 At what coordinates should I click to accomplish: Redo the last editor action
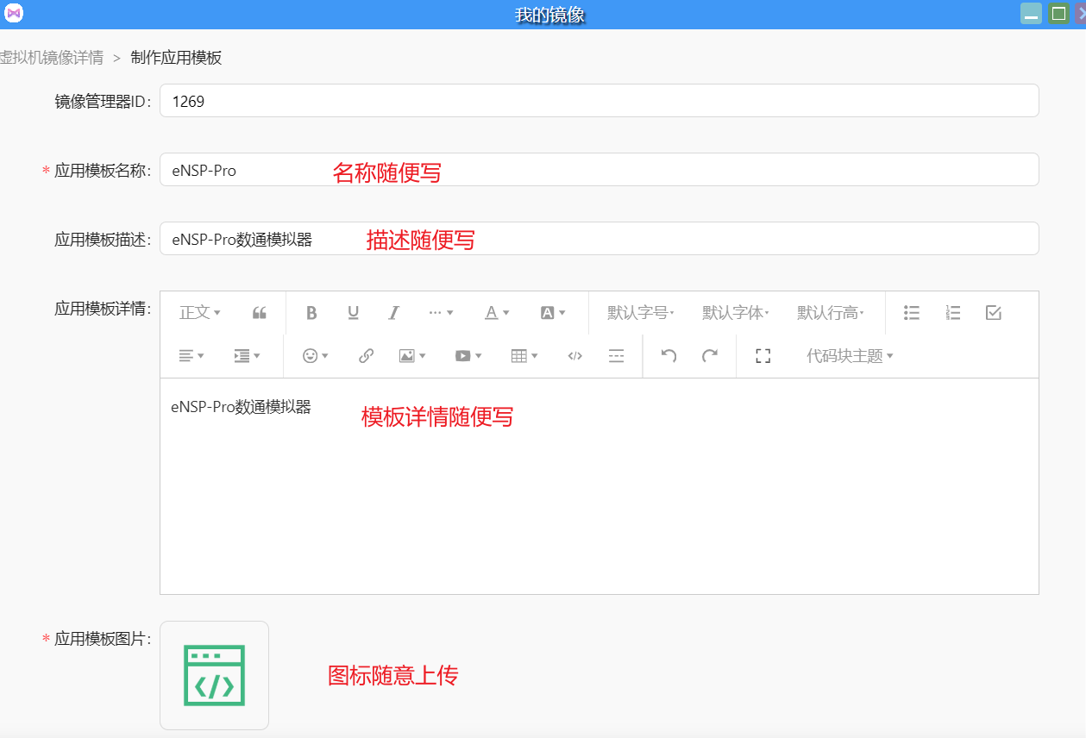[x=710, y=356]
